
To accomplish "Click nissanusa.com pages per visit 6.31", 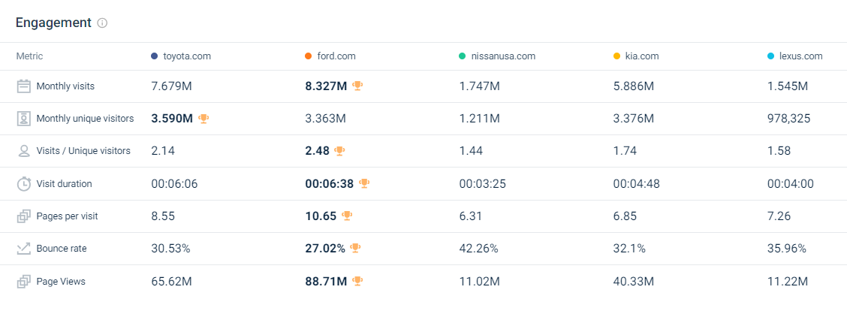I will (471, 216).
